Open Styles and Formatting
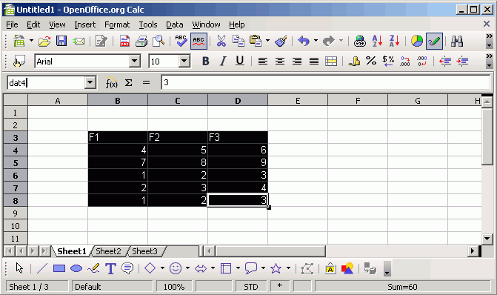497x295 pixels. click(19, 61)
